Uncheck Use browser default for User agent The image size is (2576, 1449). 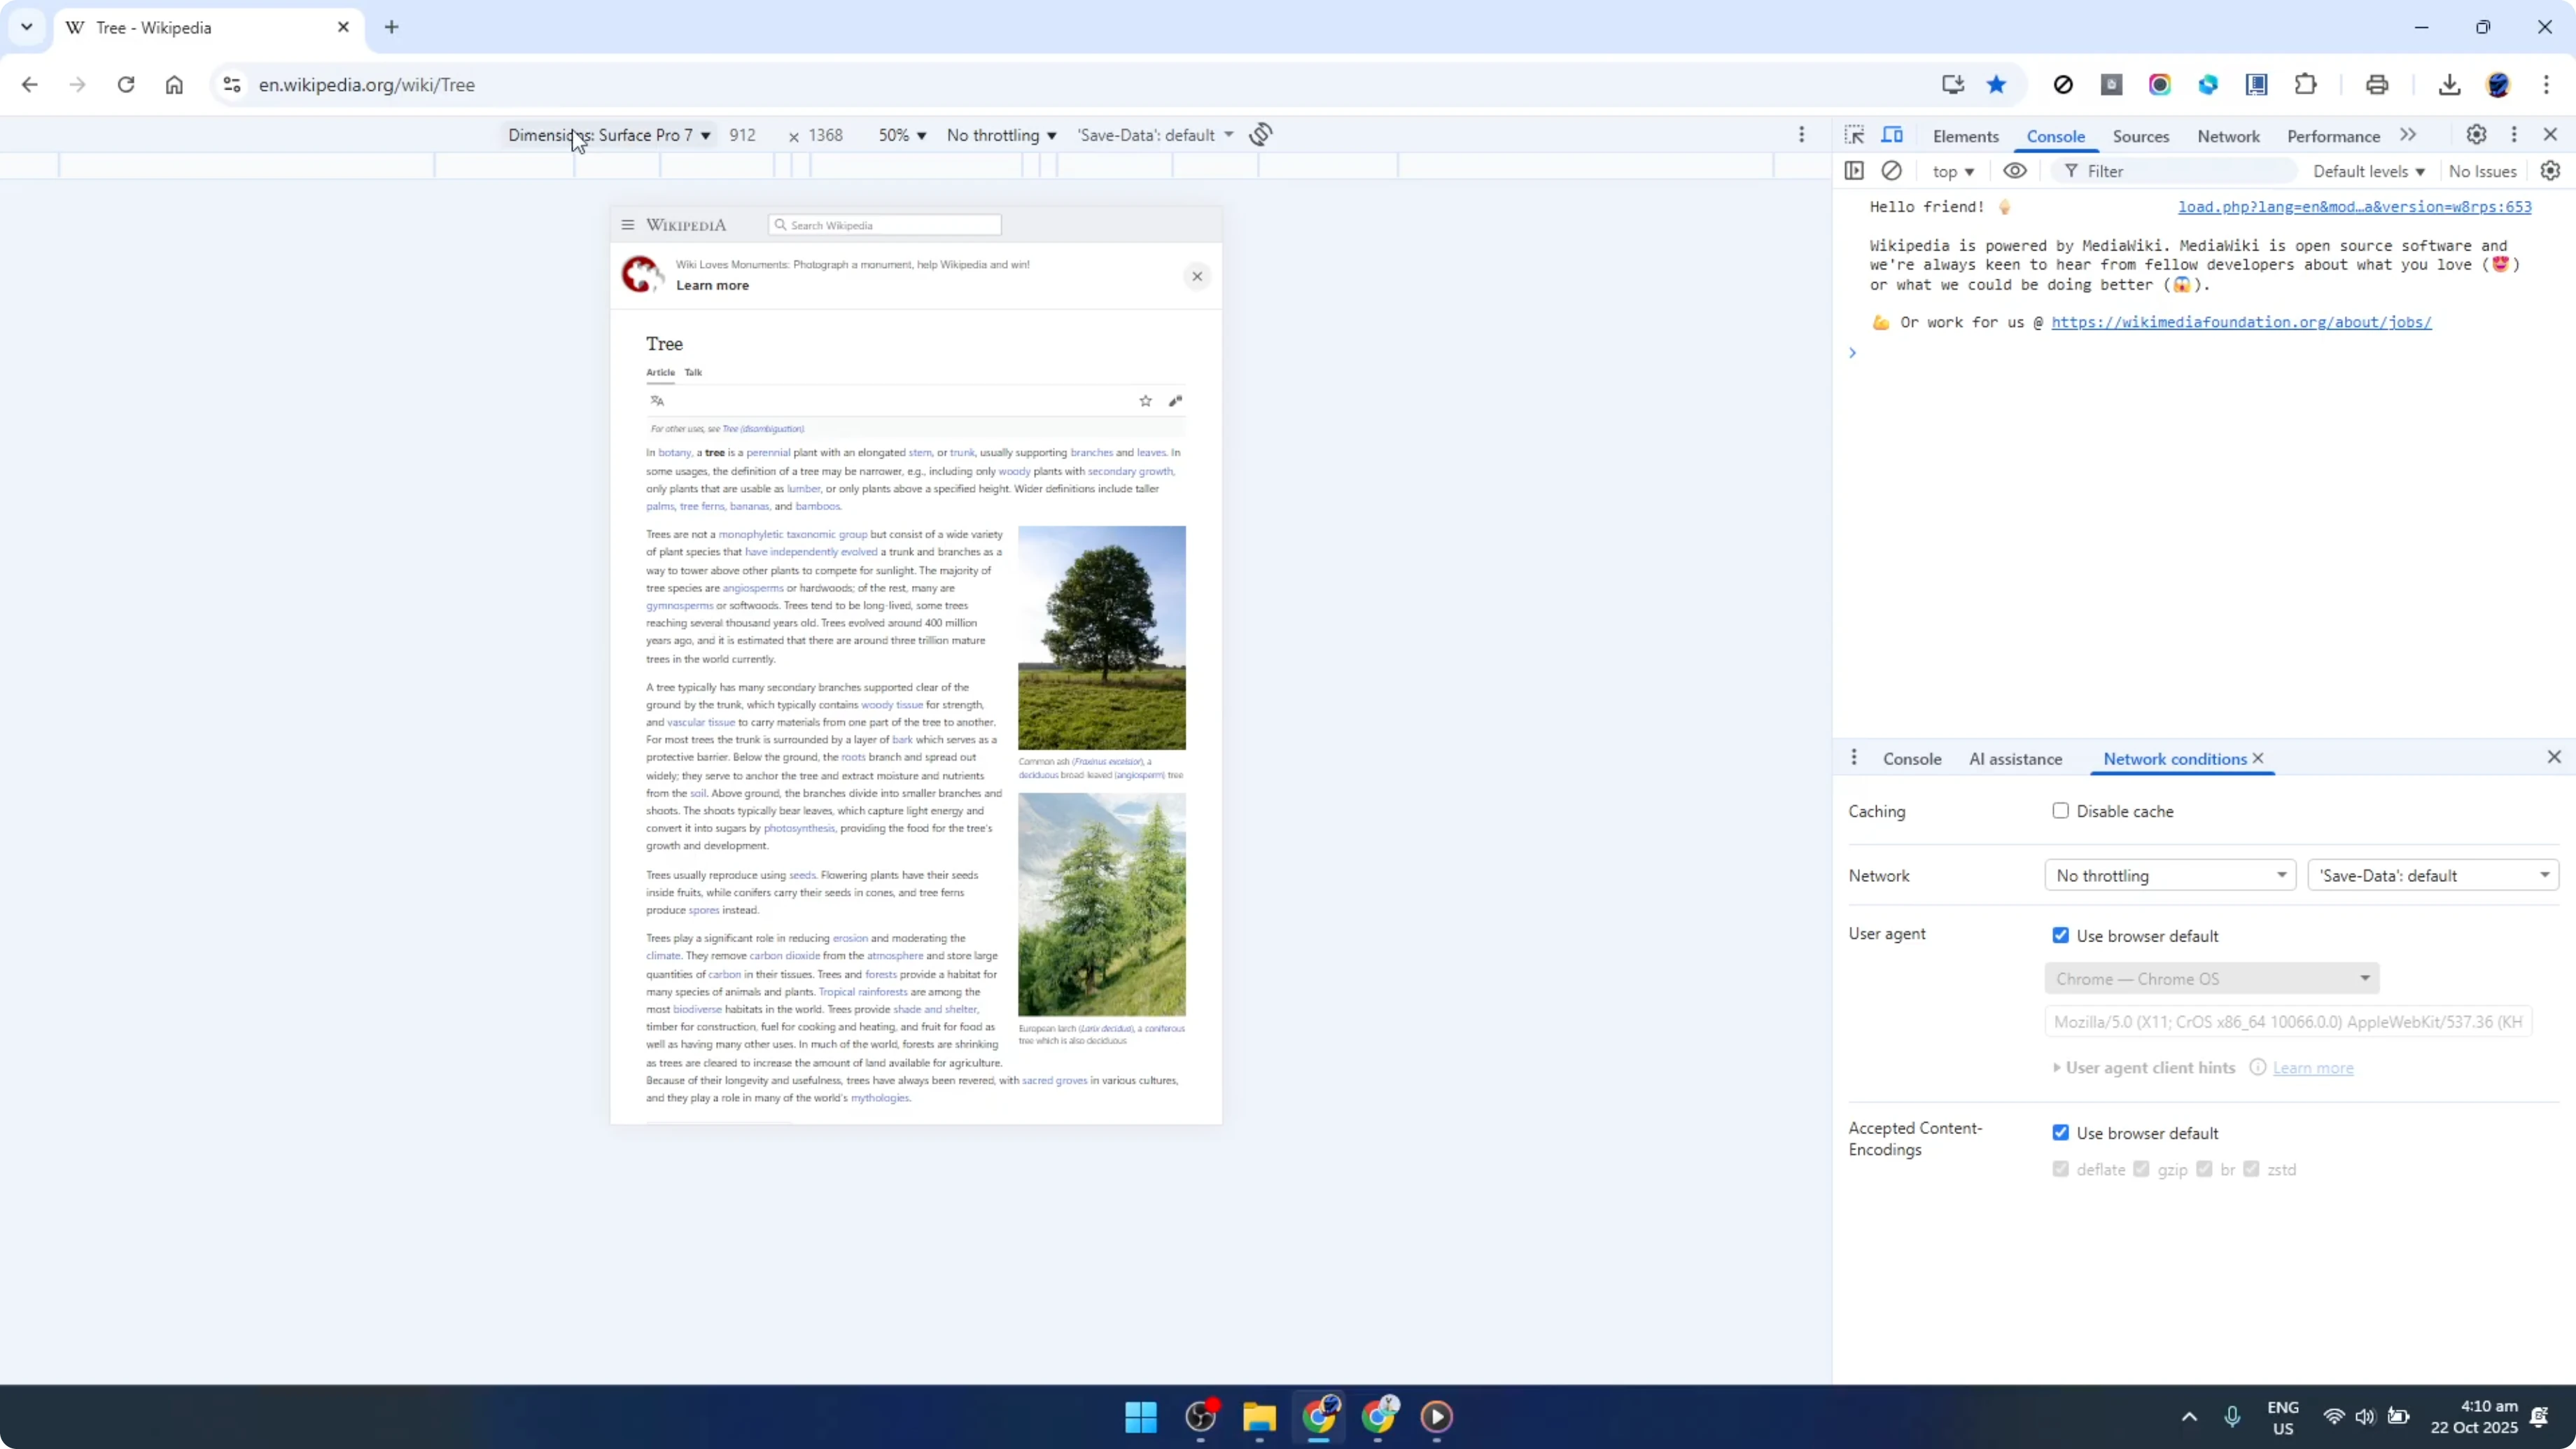(x=2061, y=934)
